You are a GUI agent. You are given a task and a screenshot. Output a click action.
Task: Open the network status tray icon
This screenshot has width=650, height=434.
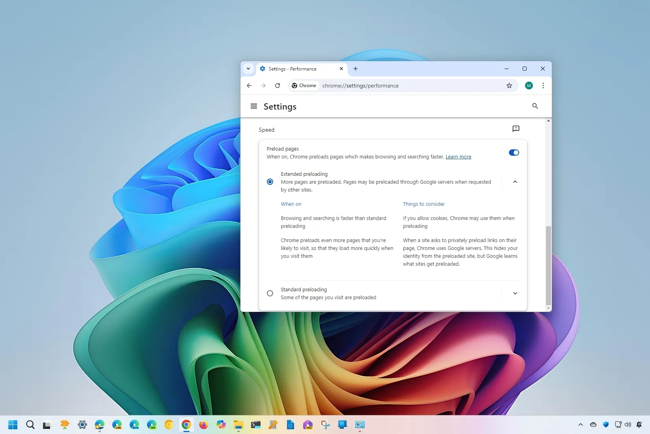click(618, 425)
